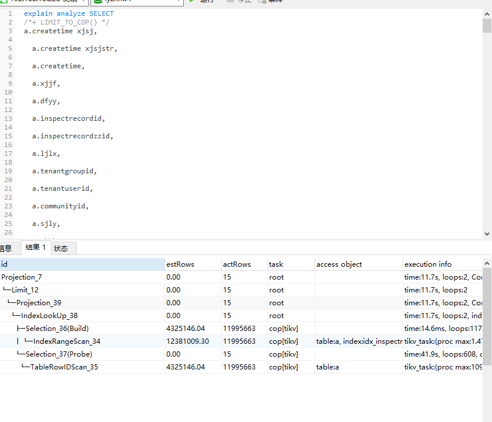This screenshot has width=492, height=422.
Task: Select the TableRowIDScan_35 row
Action: click(64, 367)
